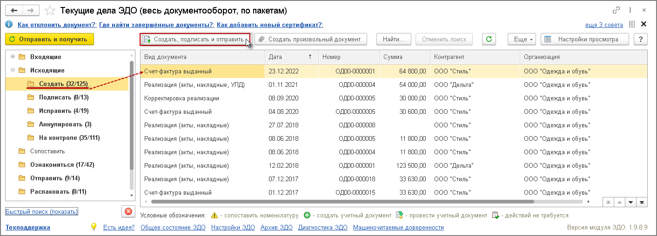The image size is (657, 236).
Task: Open Диагностика ЭДО link
Action: click(322, 227)
